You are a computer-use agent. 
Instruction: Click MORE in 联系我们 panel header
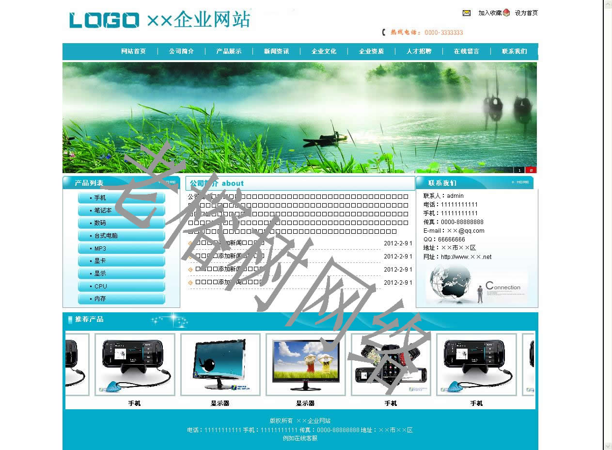[520, 182]
